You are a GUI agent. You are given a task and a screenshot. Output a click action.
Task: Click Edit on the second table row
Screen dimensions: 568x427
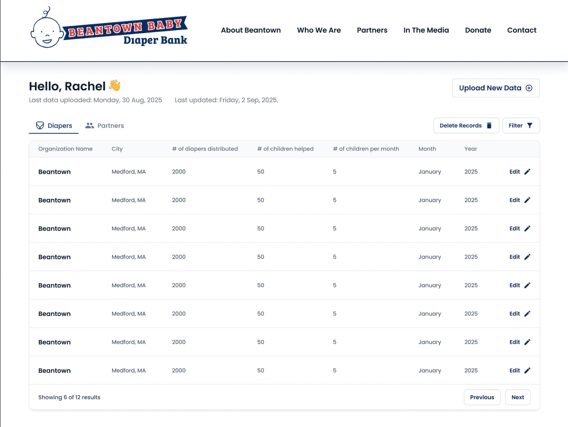[515, 200]
